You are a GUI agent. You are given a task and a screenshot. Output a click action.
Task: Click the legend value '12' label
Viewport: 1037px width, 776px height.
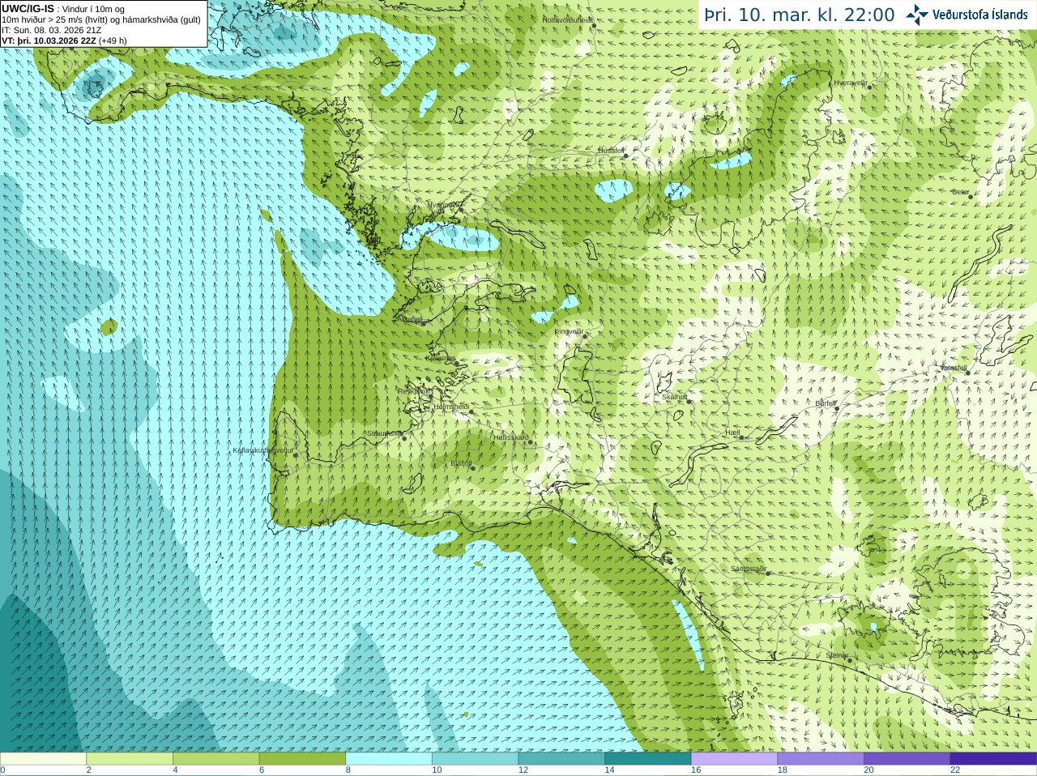[523, 770]
